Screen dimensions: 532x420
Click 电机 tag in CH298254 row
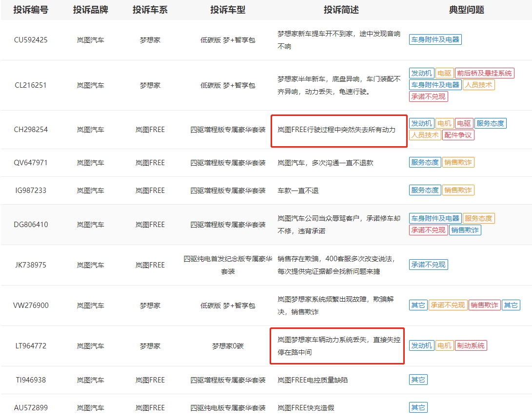point(444,123)
